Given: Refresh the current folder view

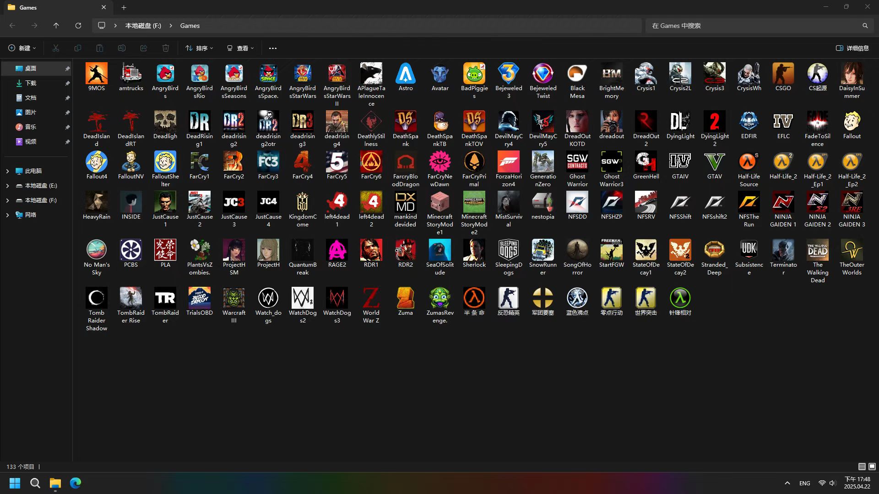Looking at the screenshot, I should tap(78, 26).
